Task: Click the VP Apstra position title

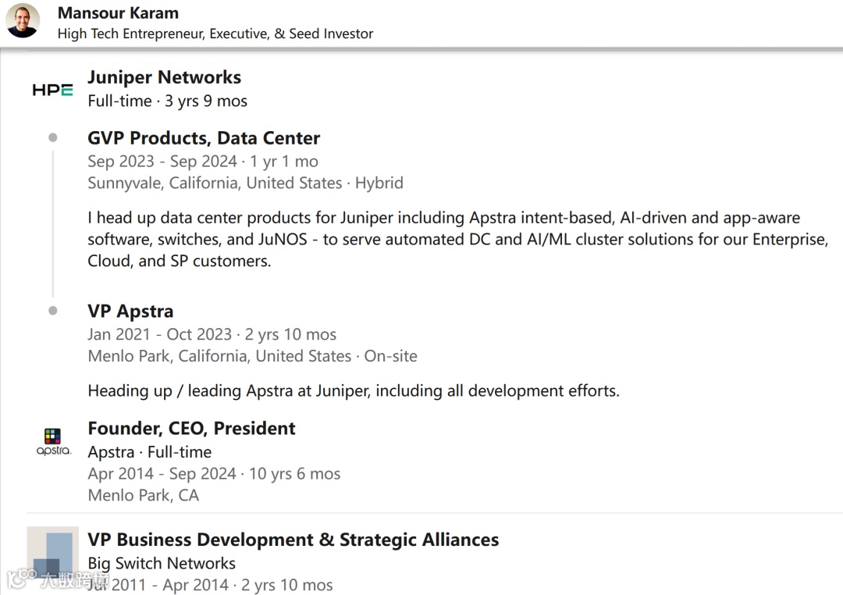Action: click(130, 311)
